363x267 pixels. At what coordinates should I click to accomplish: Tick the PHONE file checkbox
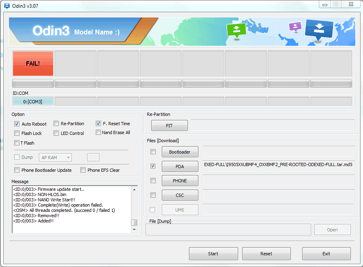coord(153,181)
